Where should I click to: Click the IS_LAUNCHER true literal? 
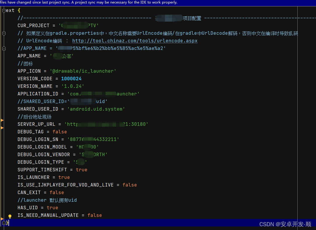click(64, 177)
